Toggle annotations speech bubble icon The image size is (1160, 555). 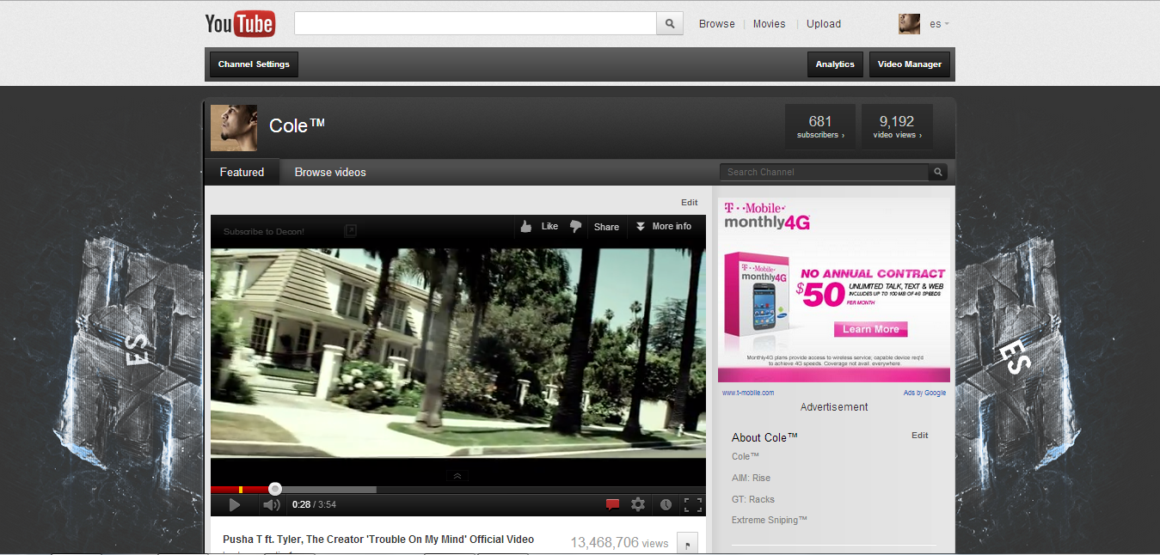point(612,505)
